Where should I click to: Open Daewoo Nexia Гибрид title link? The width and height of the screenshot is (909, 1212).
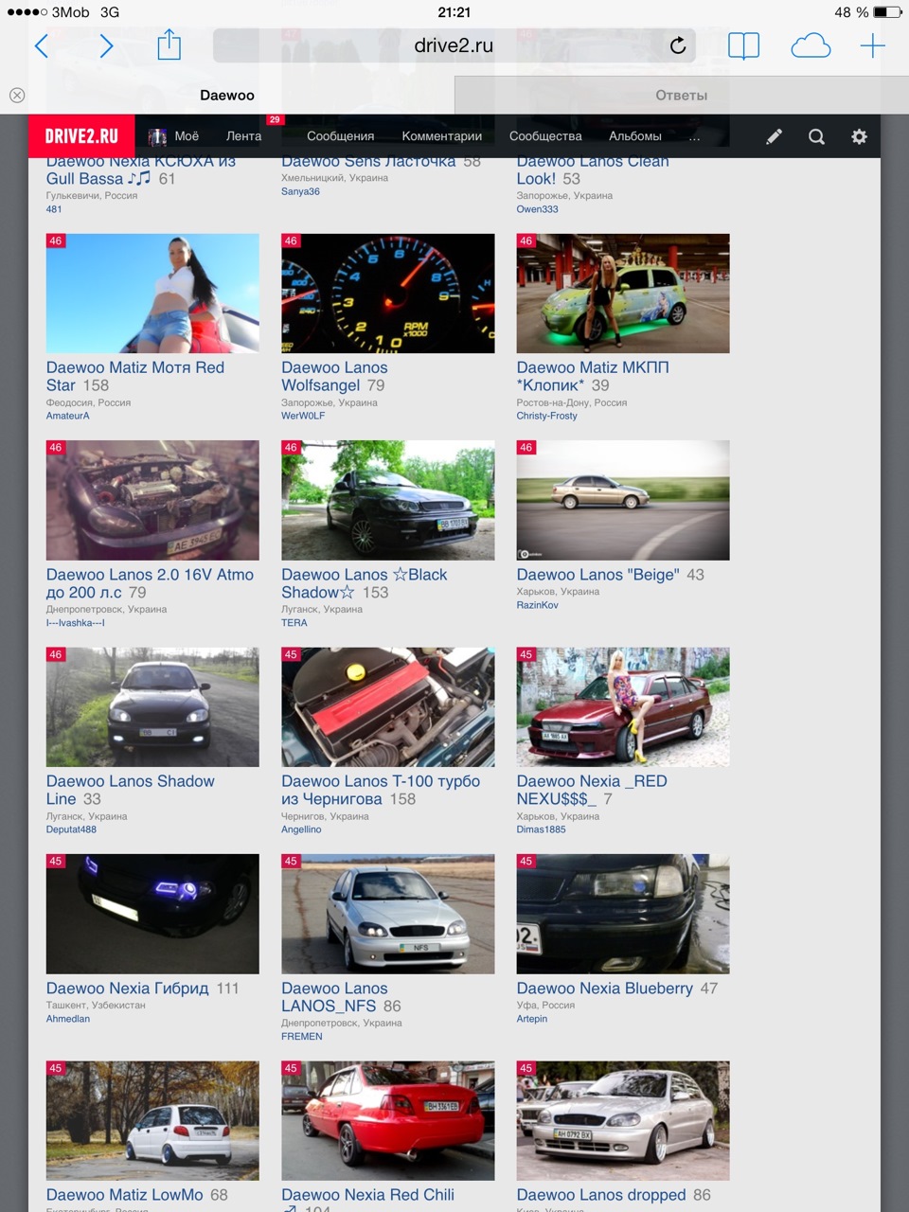pos(127,989)
